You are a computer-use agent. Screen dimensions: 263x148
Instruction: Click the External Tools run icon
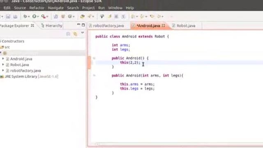point(43,16)
